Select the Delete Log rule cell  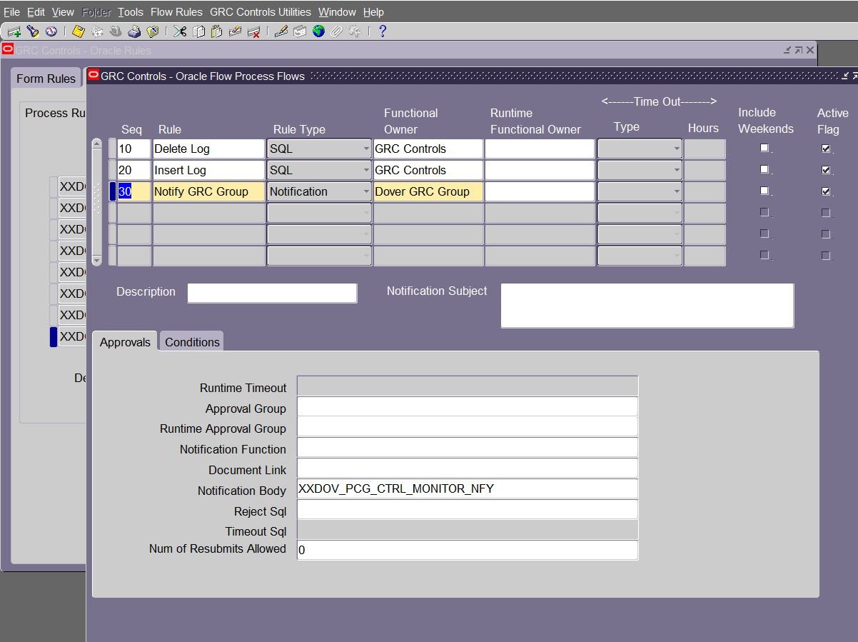pos(208,149)
